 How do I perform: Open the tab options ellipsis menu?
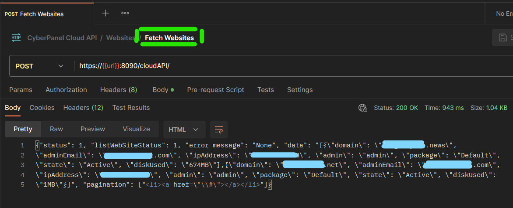[125, 14]
